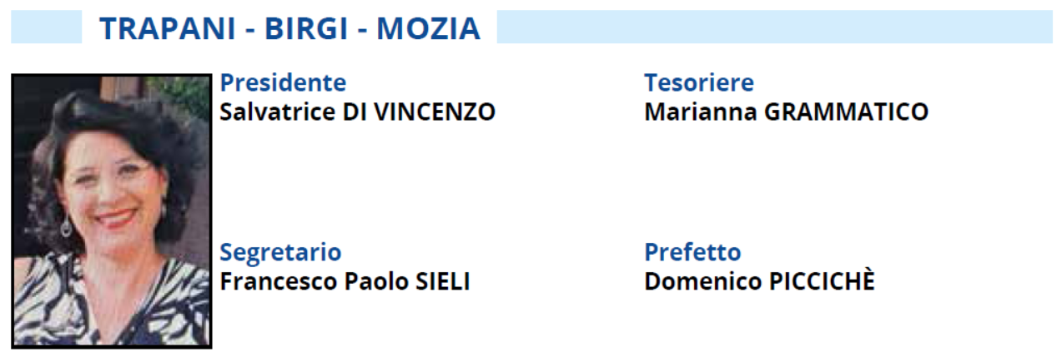Select the Prefetto role label
The height and width of the screenshot is (362, 1062).
692,252
